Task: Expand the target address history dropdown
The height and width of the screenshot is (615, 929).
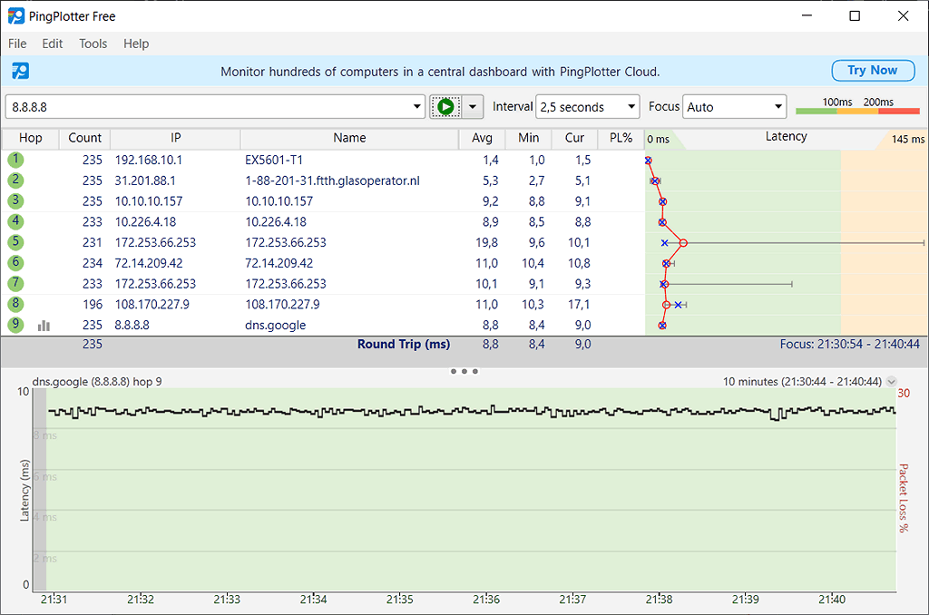Action: pos(417,107)
